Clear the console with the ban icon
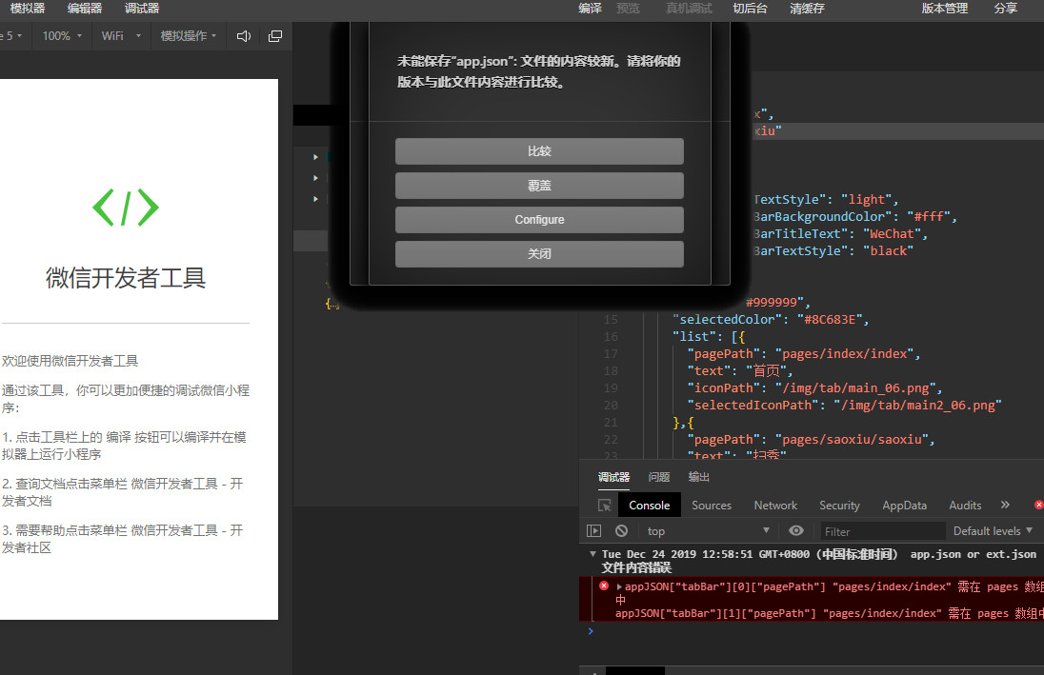The image size is (1044, 675). point(621,530)
